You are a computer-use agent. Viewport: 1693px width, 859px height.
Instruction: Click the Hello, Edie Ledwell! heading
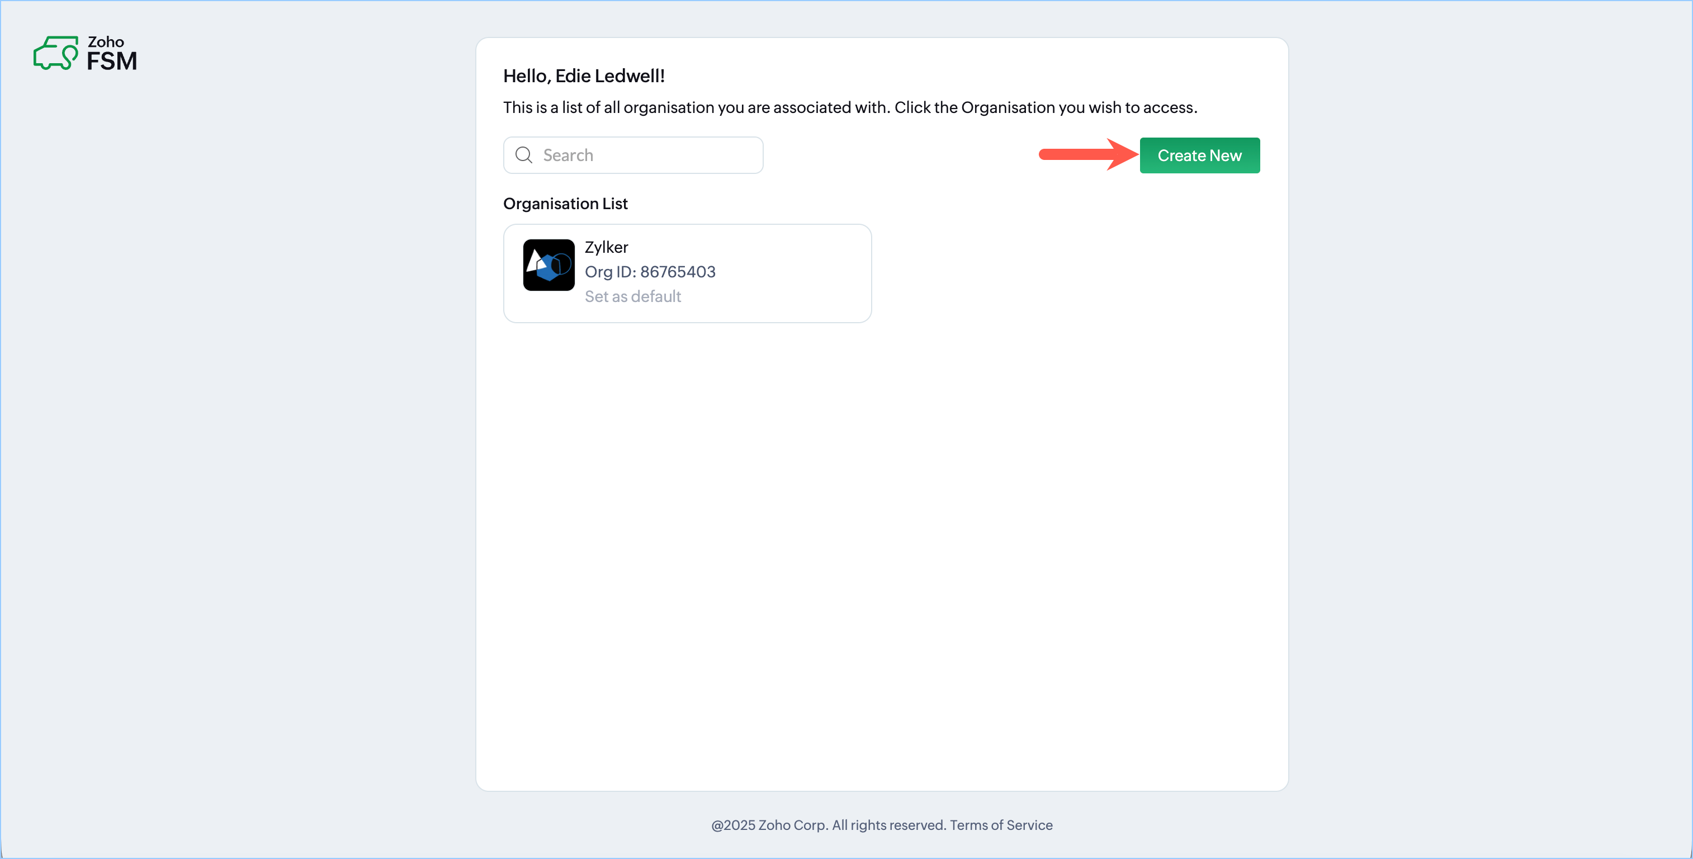[584, 76]
